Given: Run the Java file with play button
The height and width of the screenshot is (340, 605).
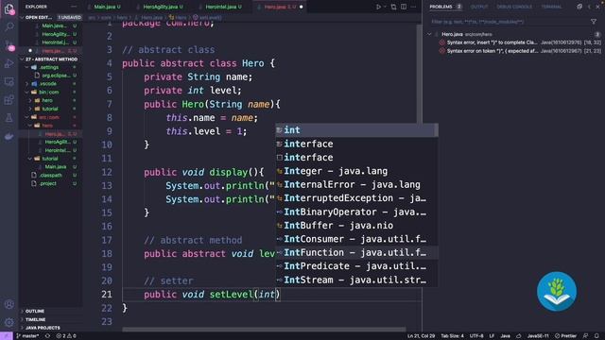Looking at the screenshot, I should (x=378, y=7).
